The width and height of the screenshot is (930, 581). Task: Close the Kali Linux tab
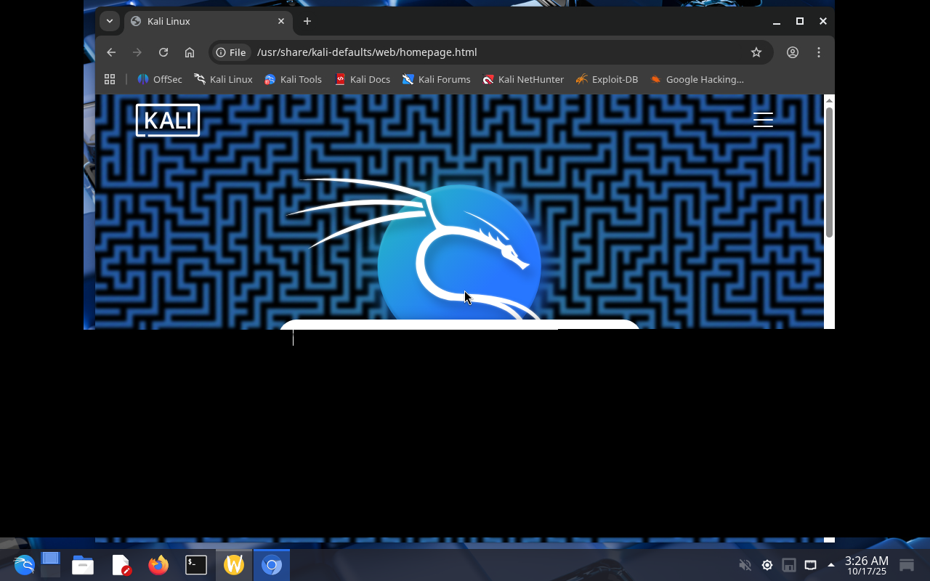[281, 21]
